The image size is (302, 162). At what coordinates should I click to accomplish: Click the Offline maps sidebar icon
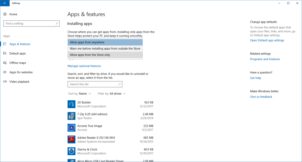pos(5,63)
